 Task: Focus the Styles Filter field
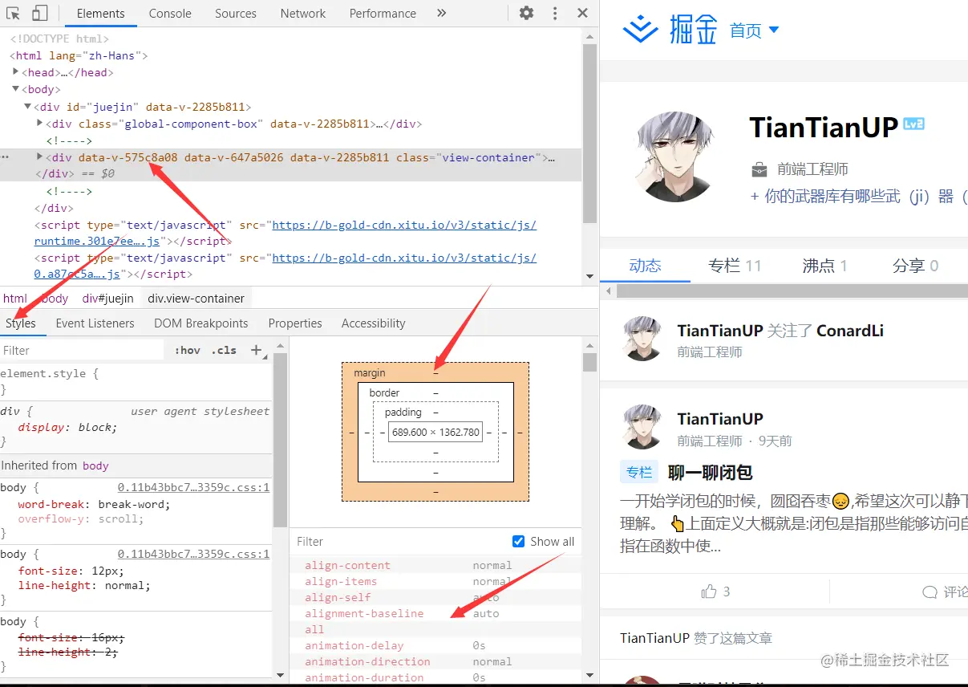pyautogui.click(x=80, y=351)
